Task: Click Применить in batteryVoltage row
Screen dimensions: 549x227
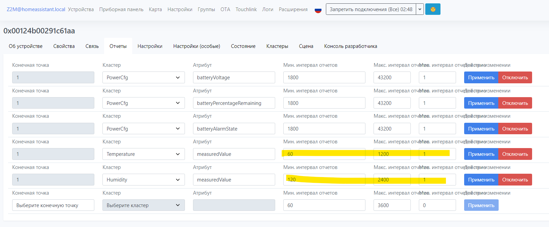Action: [481, 78]
